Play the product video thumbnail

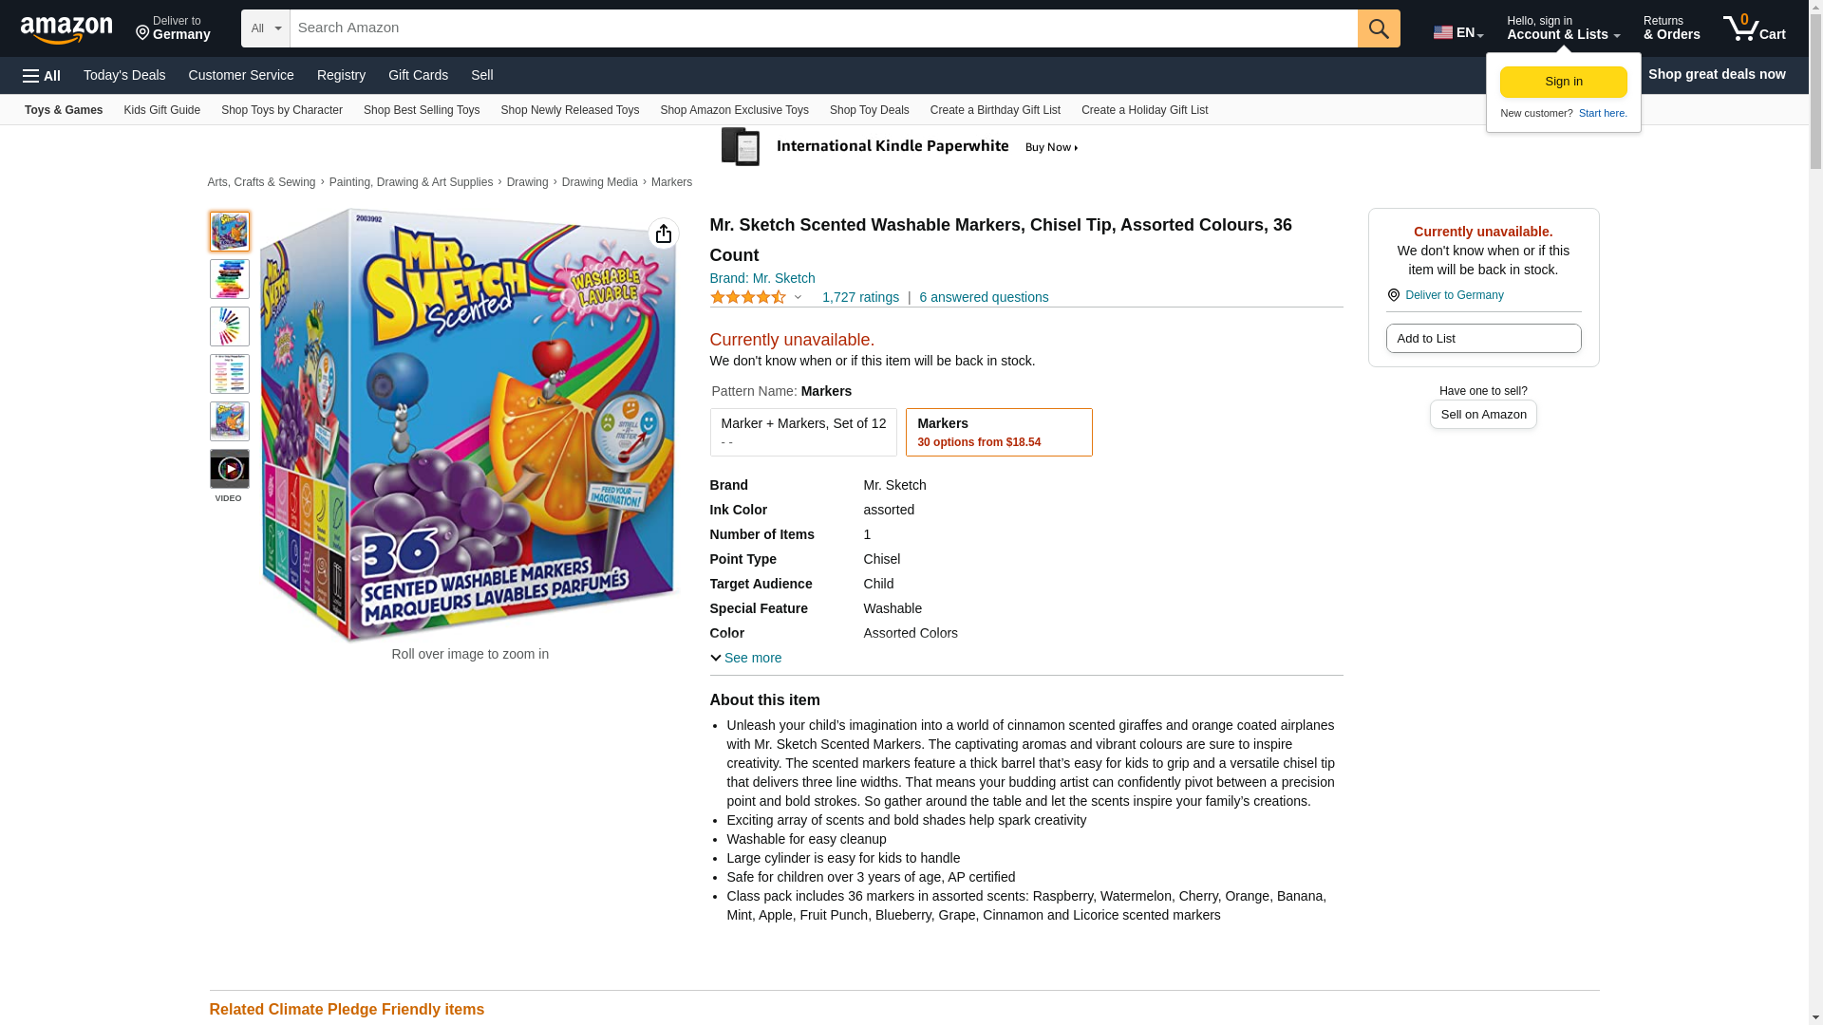click(x=230, y=469)
